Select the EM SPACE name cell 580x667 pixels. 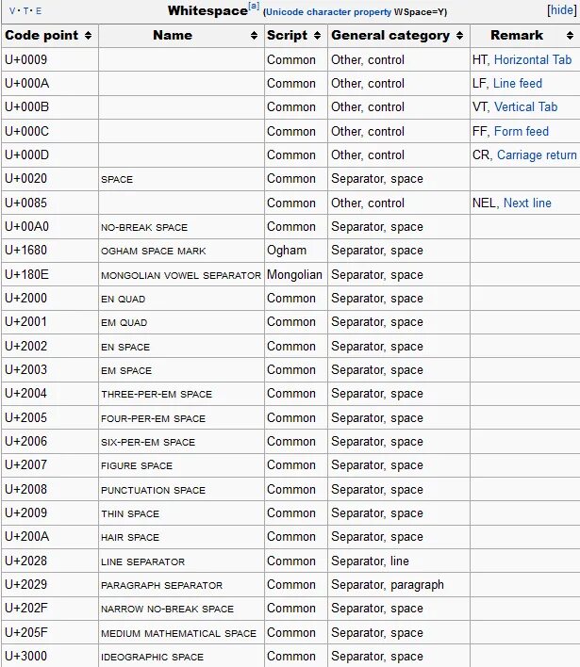coord(181,370)
